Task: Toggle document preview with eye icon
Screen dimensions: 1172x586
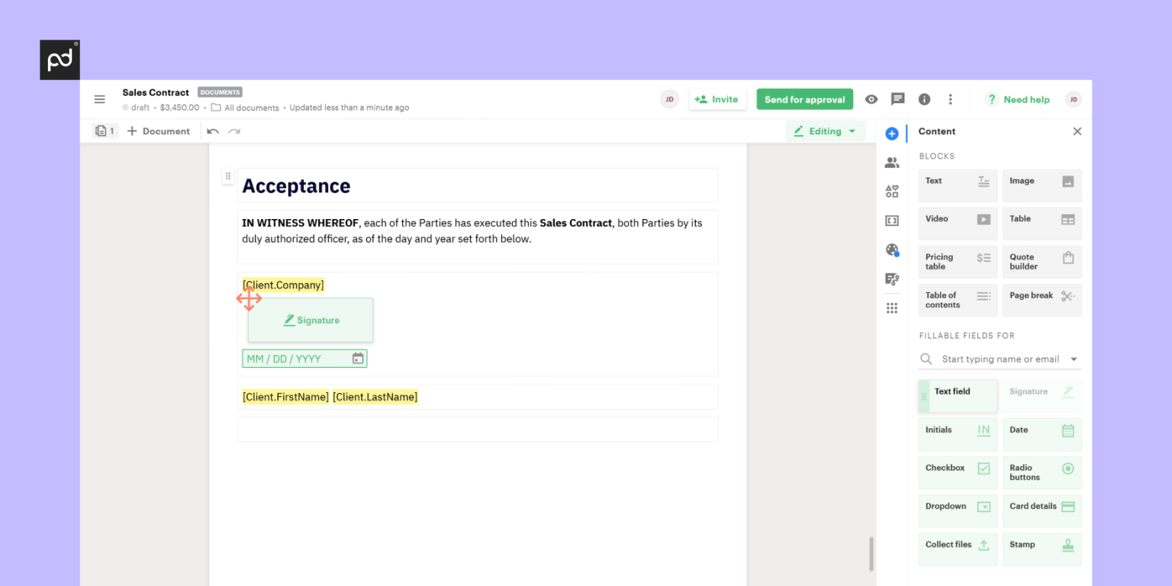Action: (871, 99)
